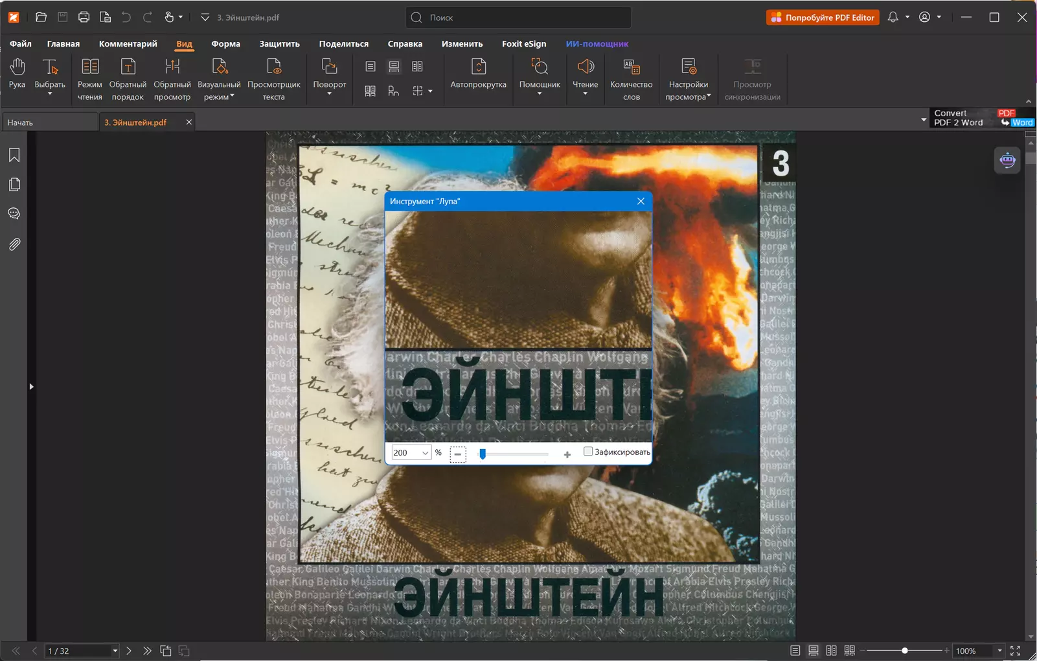Open the page number 1 / 32 dropdown
Viewport: 1037px width, 661px height.
point(115,651)
